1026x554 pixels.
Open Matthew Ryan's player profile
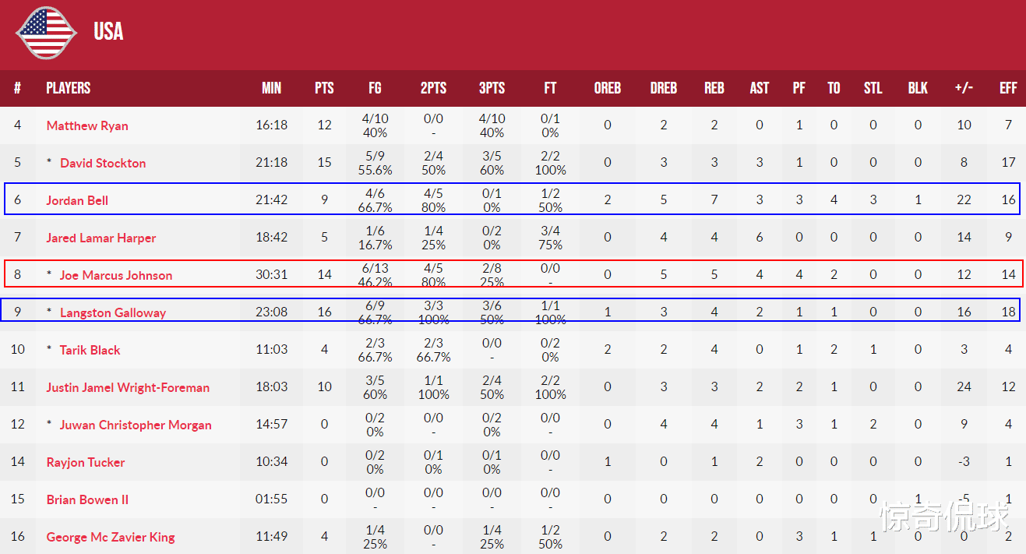87,125
